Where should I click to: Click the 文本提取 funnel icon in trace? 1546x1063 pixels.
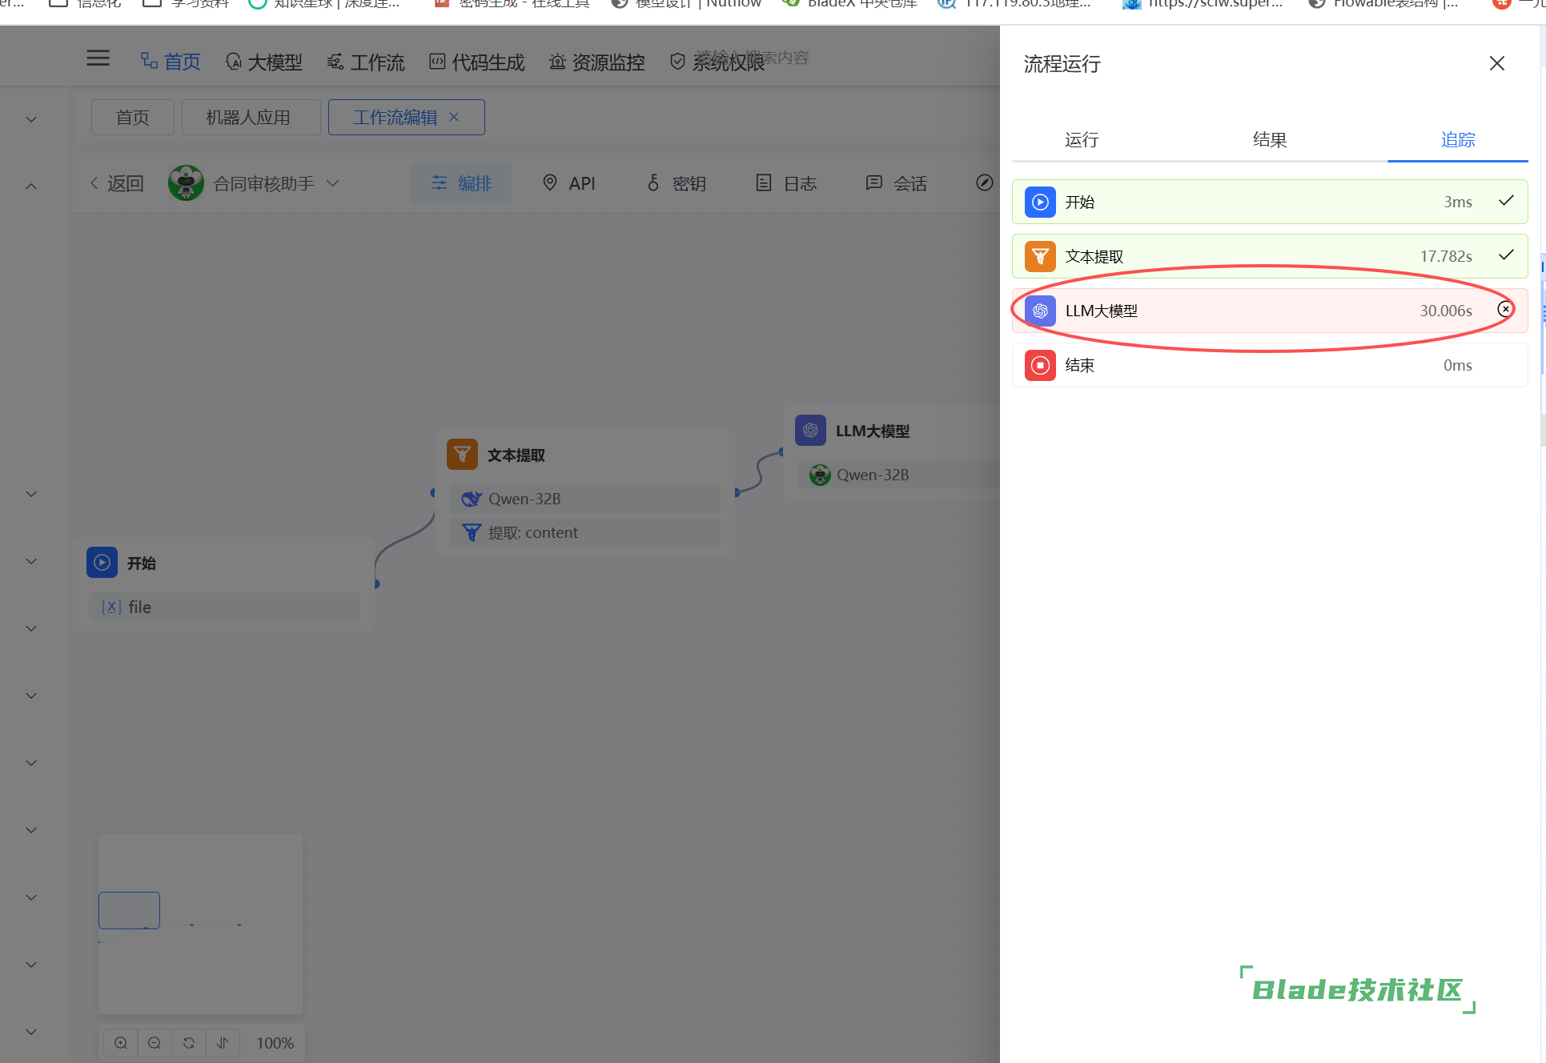coord(1040,256)
